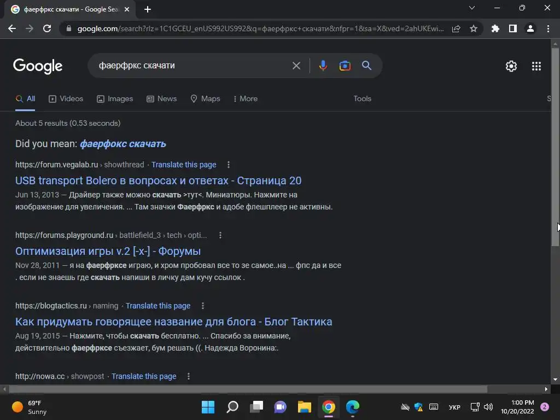
Task: Open clock and date panel
Action: pos(517,407)
